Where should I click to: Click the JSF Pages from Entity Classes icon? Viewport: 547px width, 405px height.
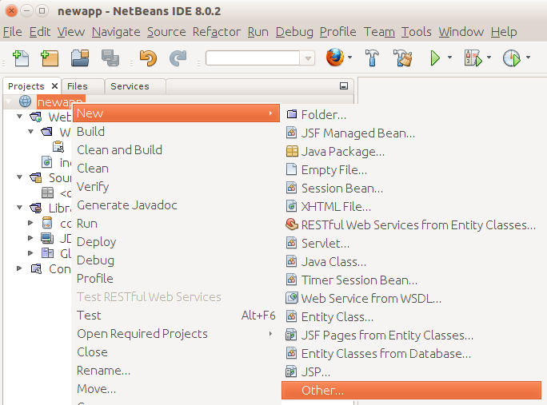291,335
